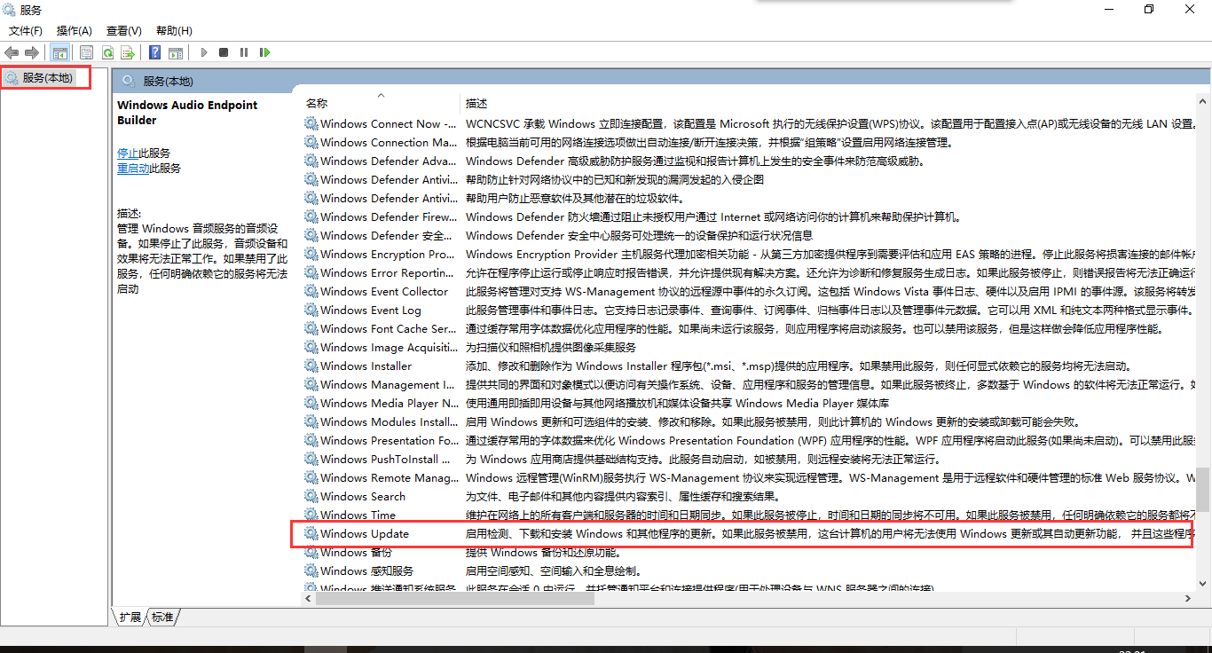1212x653 pixels.
Task: Toggle the show/hide action pane toolbar icon
Action: (x=176, y=52)
